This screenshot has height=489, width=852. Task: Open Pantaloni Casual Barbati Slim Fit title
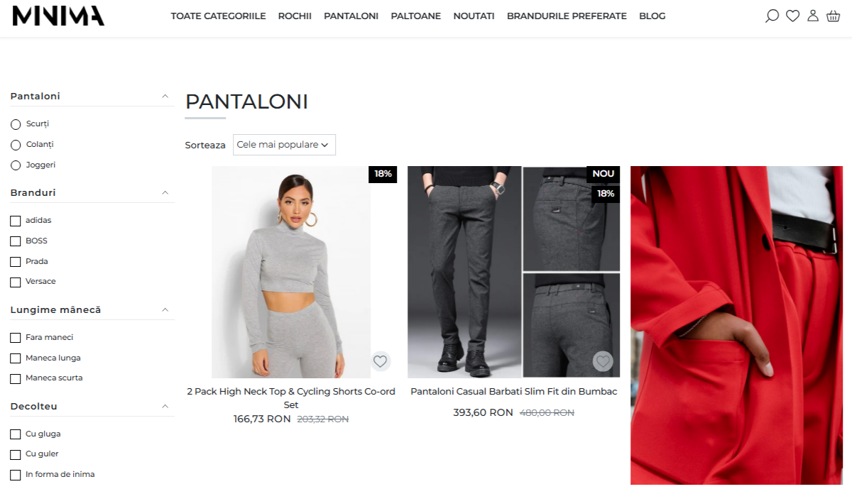pyautogui.click(x=514, y=392)
